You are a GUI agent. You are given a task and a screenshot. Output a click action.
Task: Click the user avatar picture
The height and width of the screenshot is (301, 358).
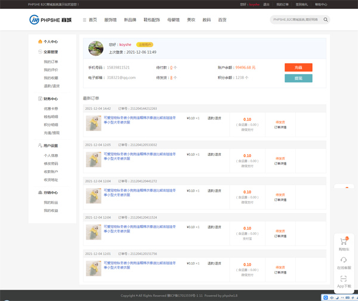[x=95, y=48]
